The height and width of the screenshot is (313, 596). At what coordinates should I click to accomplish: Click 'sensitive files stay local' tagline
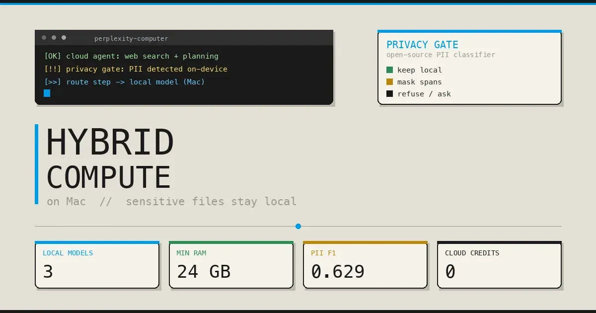coord(211,202)
